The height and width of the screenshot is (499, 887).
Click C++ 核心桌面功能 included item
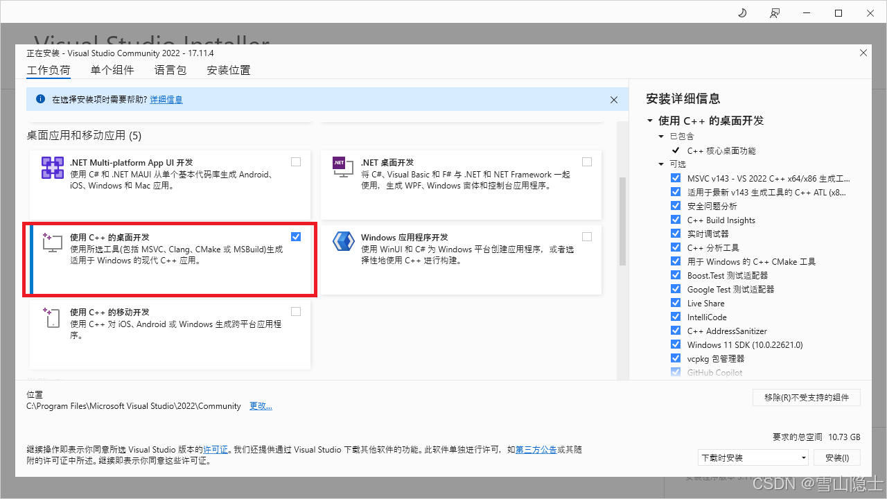click(721, 150)
